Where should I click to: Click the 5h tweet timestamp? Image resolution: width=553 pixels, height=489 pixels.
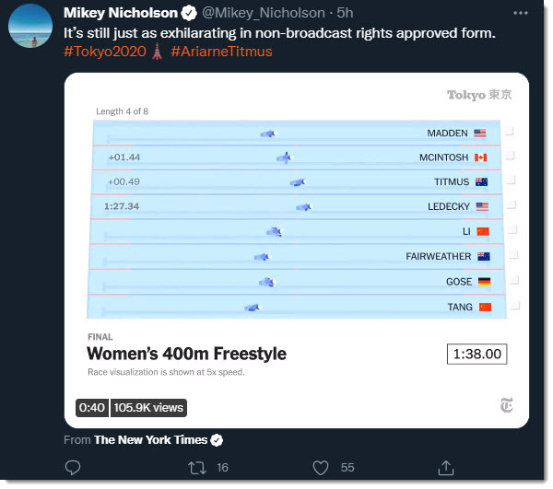pyautogui.click(x=346, y=13)
